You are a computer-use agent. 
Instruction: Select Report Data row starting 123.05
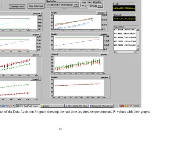coord(125,37)
